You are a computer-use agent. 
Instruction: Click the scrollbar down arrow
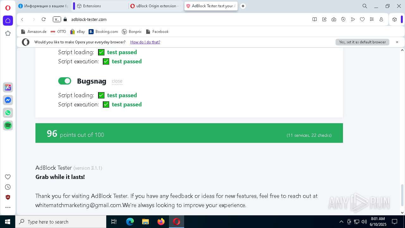(x=402, y=213)
